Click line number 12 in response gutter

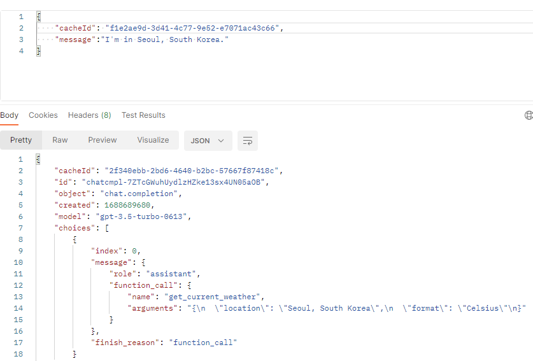[18, 285]
